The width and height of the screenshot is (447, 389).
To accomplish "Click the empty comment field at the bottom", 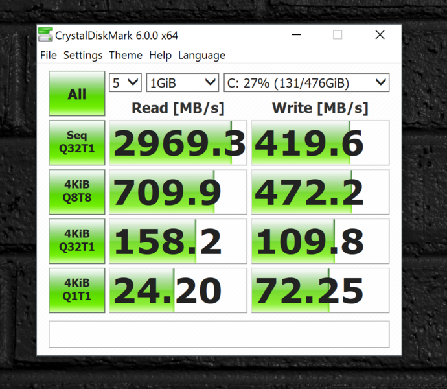I will (219, 334).
